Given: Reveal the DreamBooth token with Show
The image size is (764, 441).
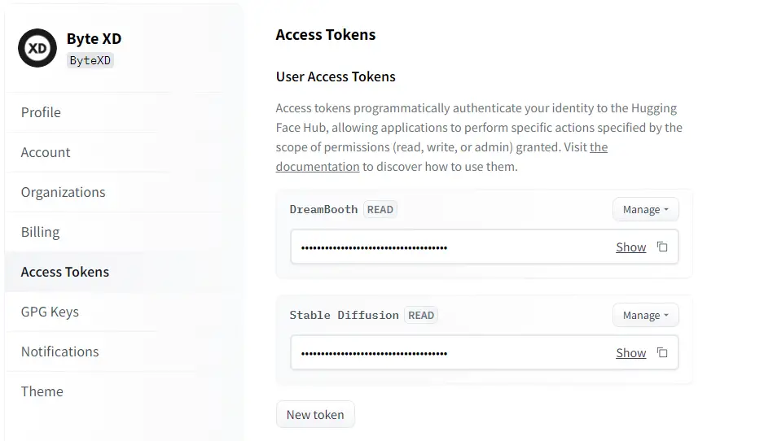Looking at the screenshot, I should click(630, 247).
